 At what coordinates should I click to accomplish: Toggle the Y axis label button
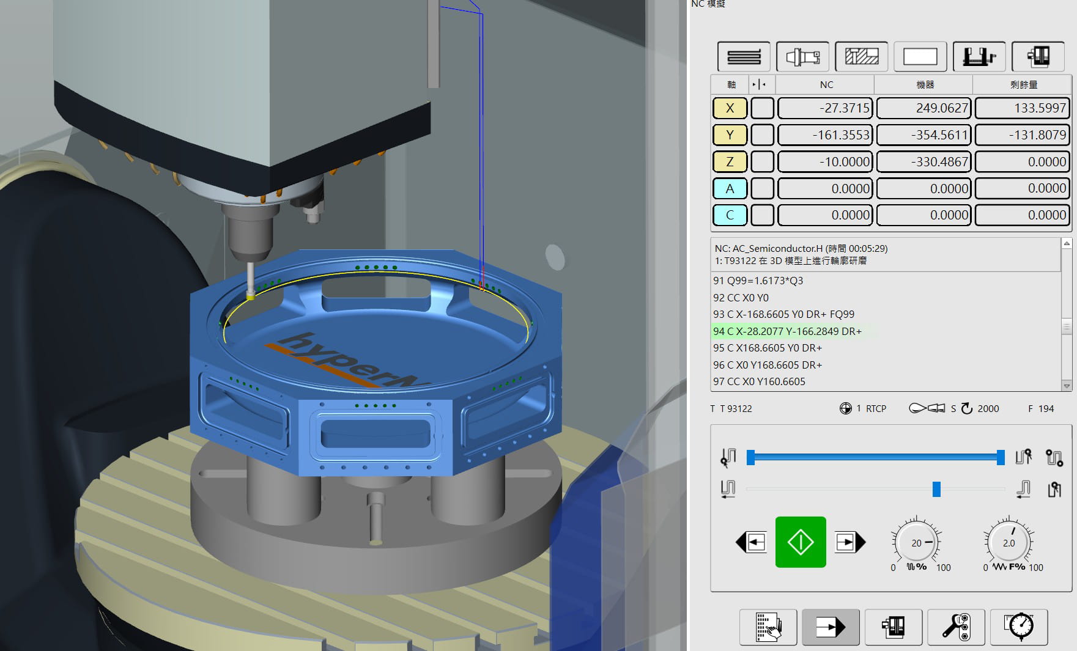point(730,134)
